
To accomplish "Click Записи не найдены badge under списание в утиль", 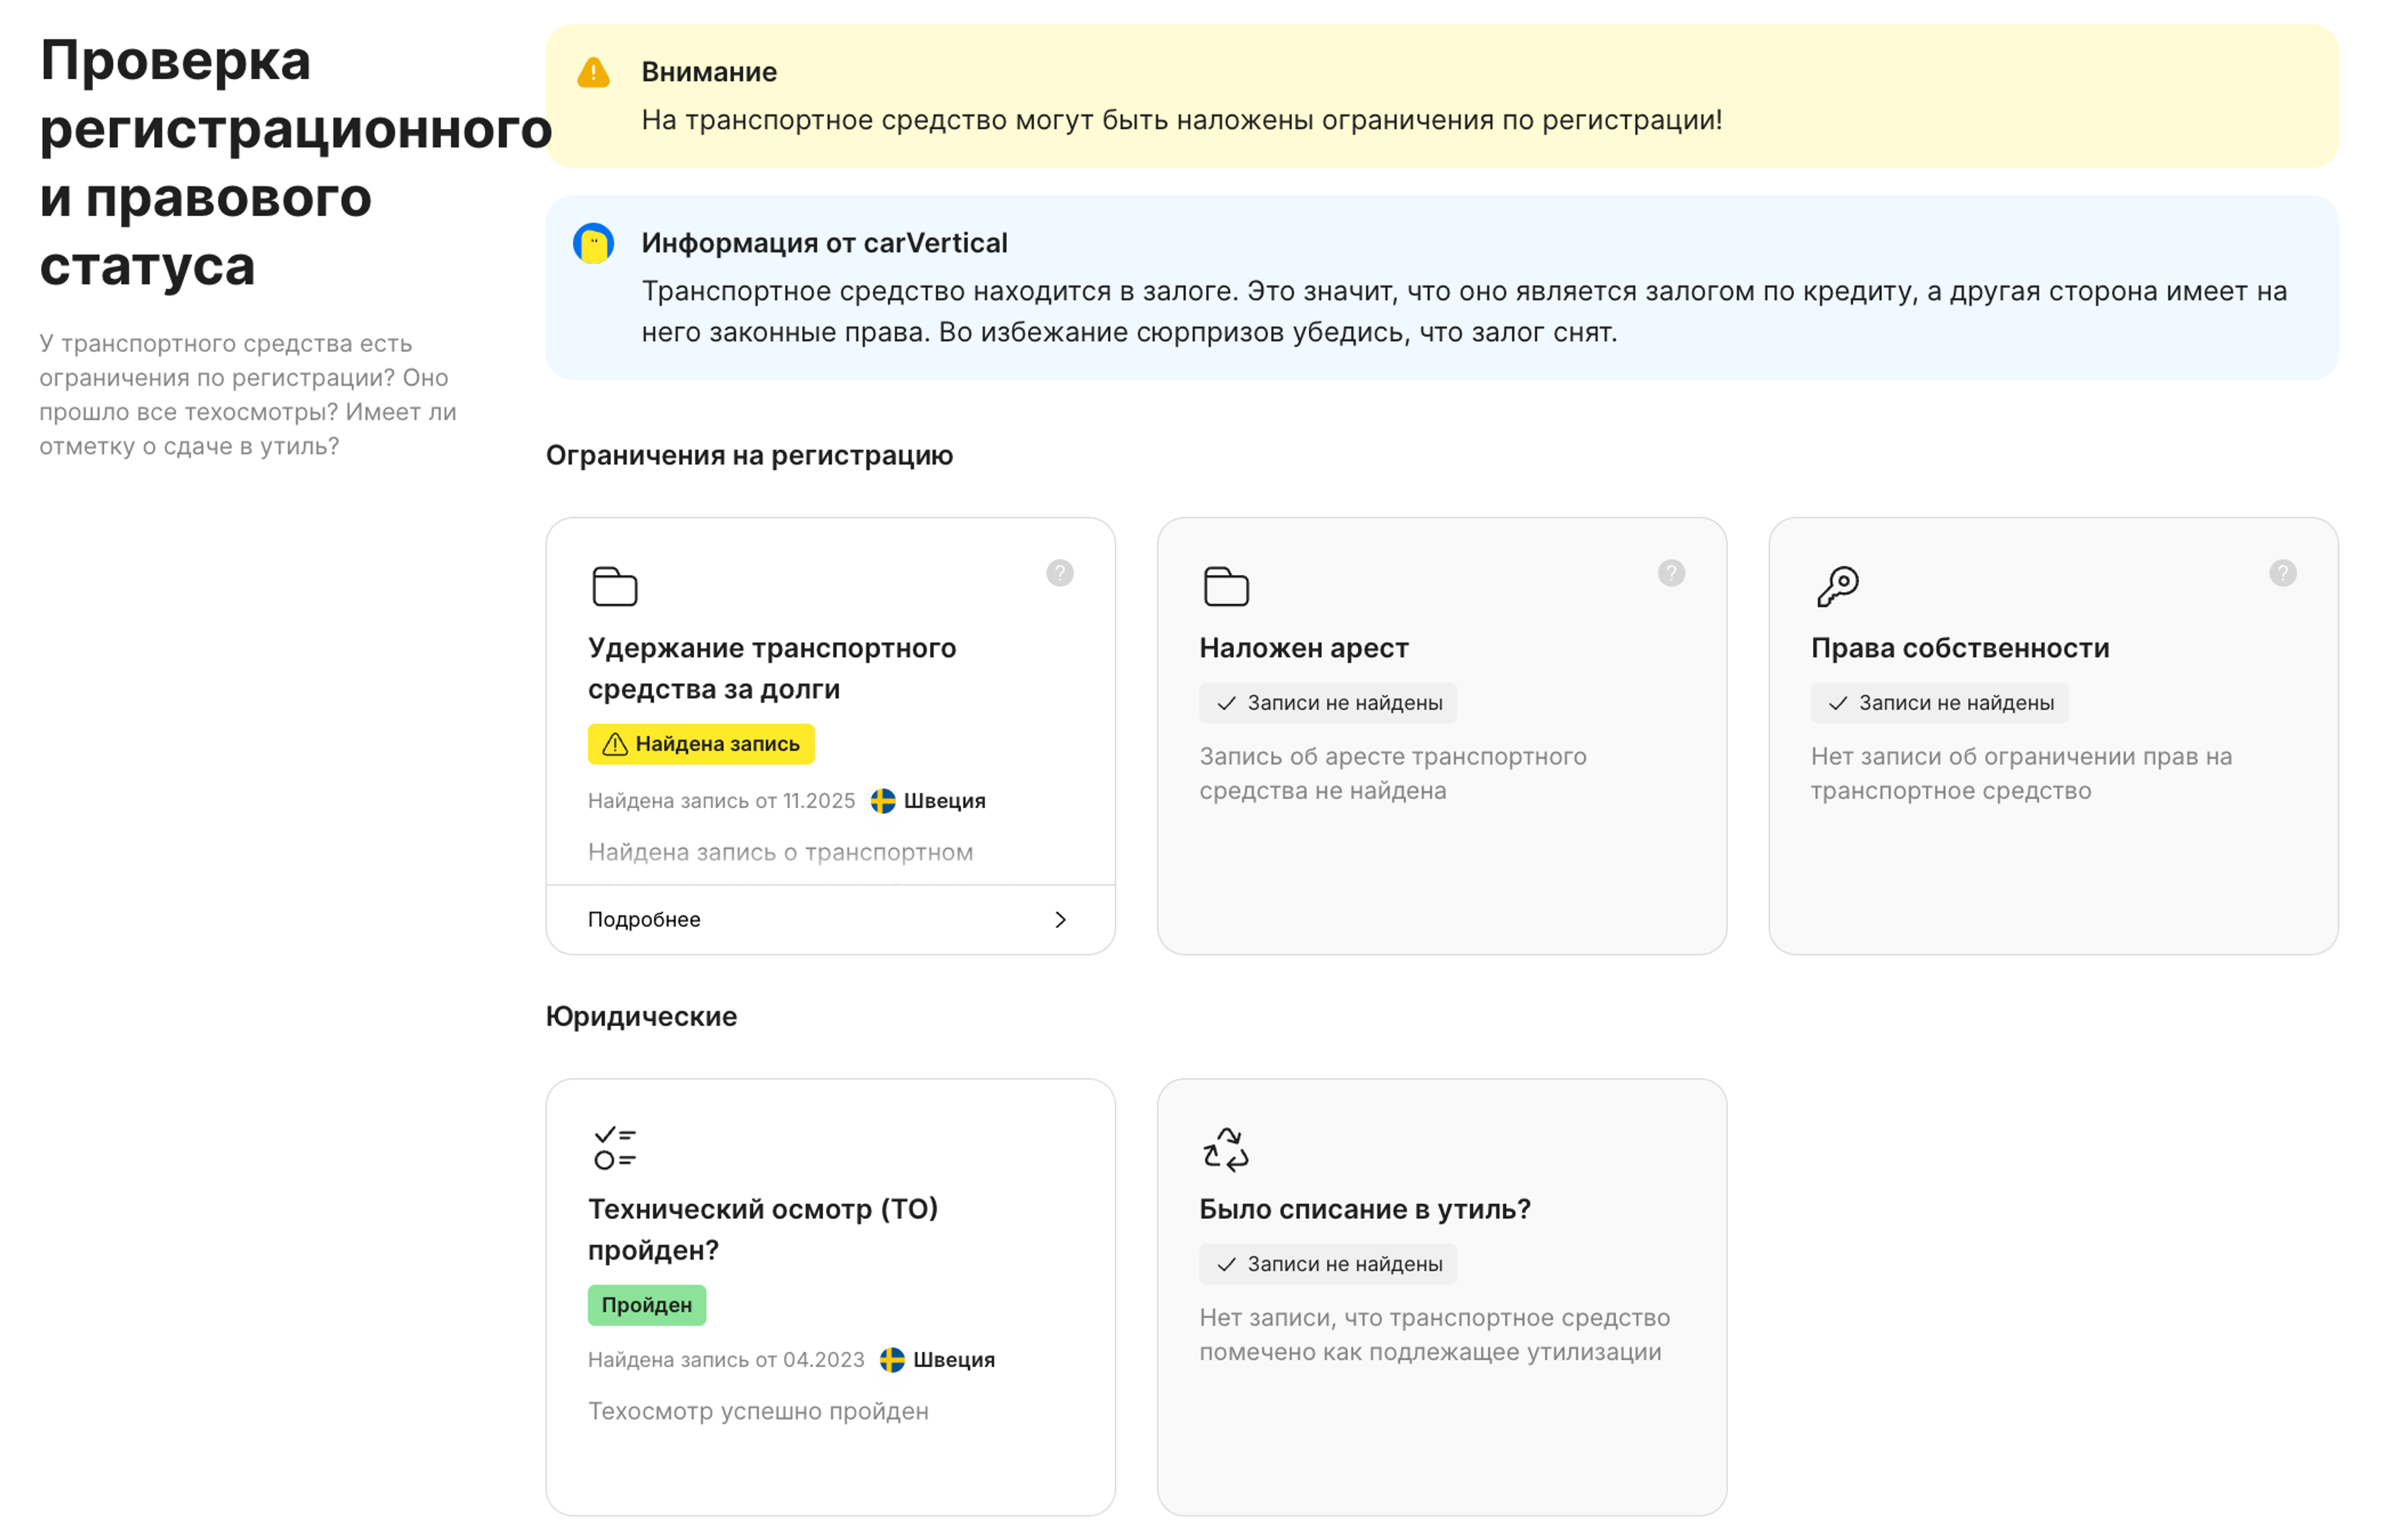I will [1328, 1264].
